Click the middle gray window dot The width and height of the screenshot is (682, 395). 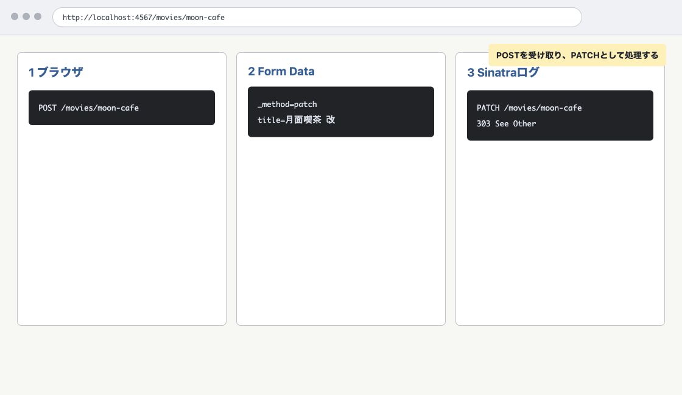pos(26,16)
